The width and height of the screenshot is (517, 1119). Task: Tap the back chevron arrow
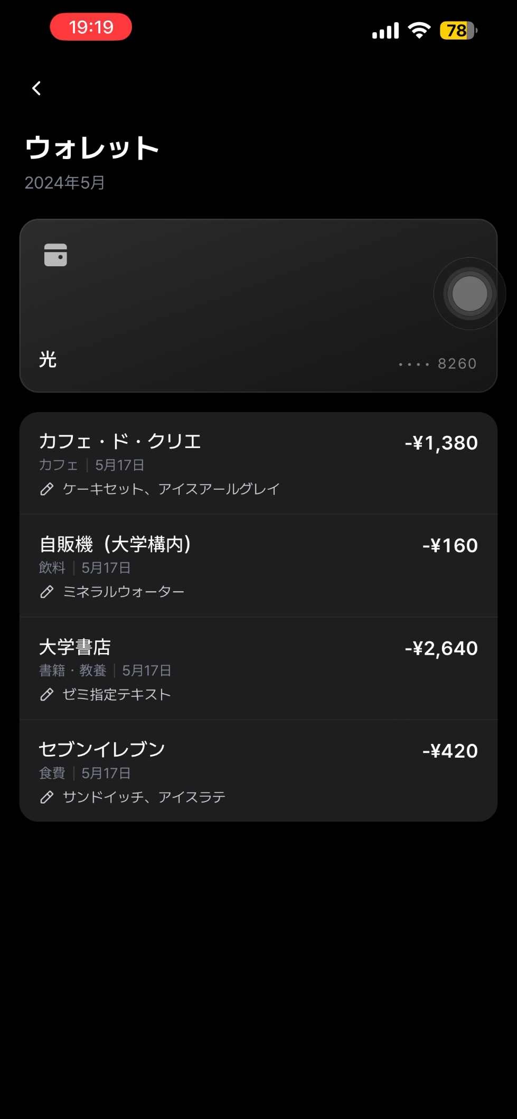click(x=36, y=88)
